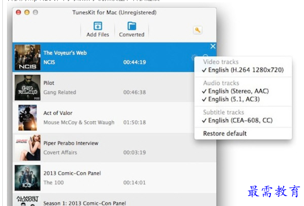Click the Add Files toolbar icon
Viewport: 304px width, 206px height.
coord(98,26)
